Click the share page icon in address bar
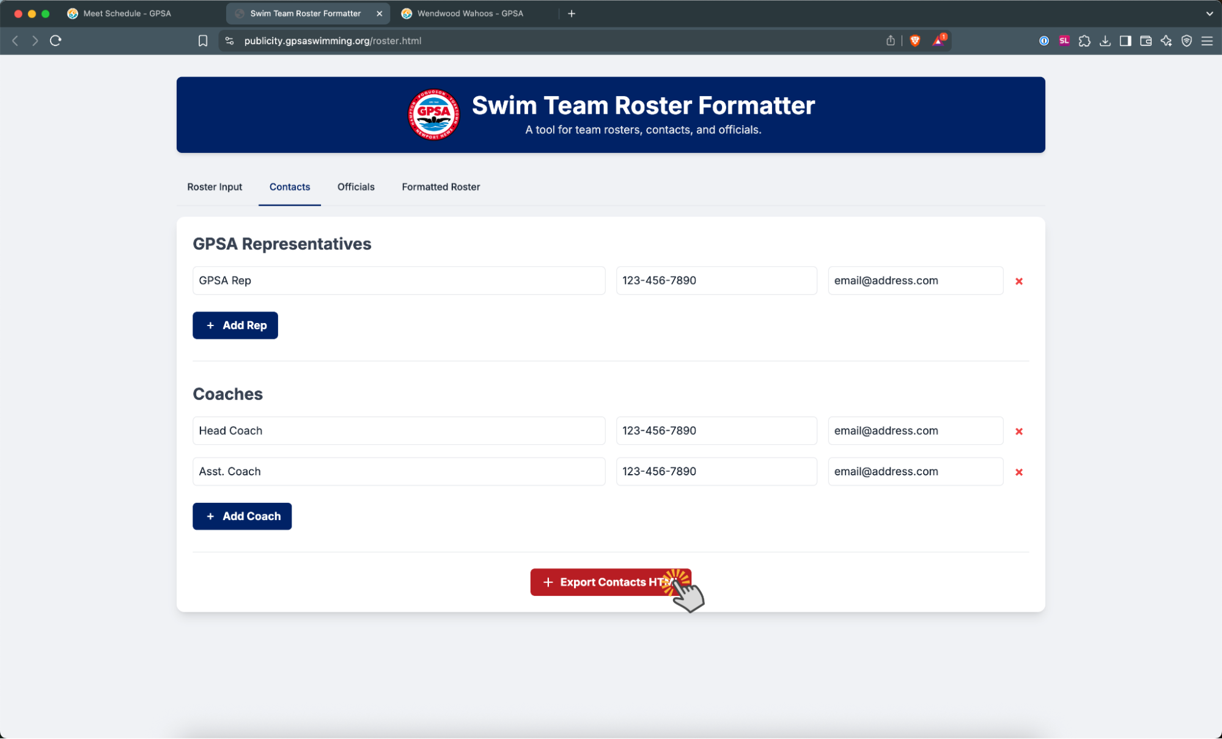Screen dimensions: 1222x739 pos(890,41)
